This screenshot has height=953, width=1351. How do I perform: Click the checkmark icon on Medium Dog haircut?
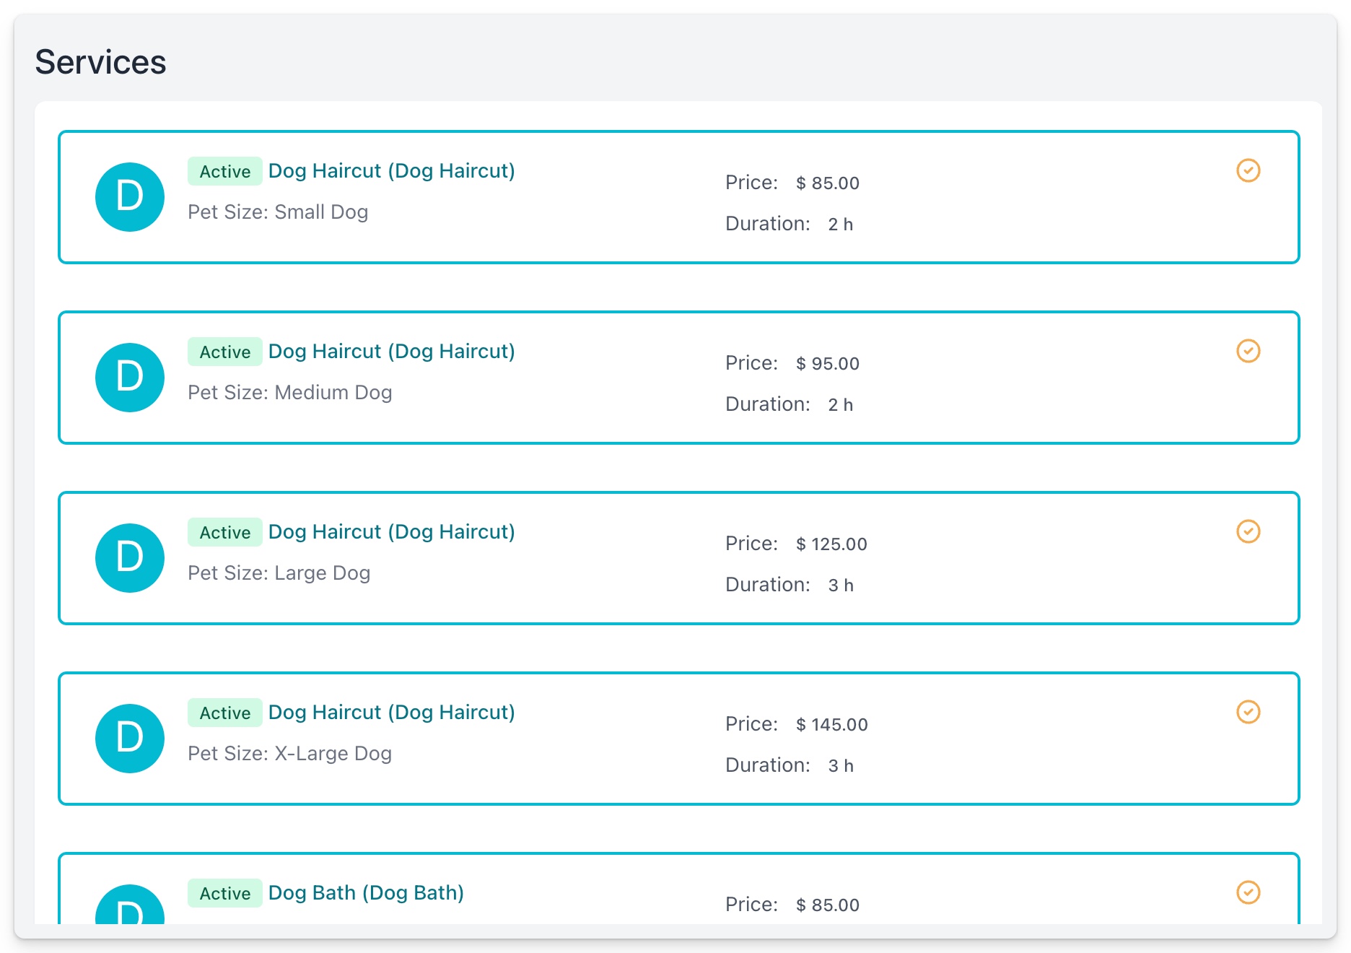point(1248,351)
